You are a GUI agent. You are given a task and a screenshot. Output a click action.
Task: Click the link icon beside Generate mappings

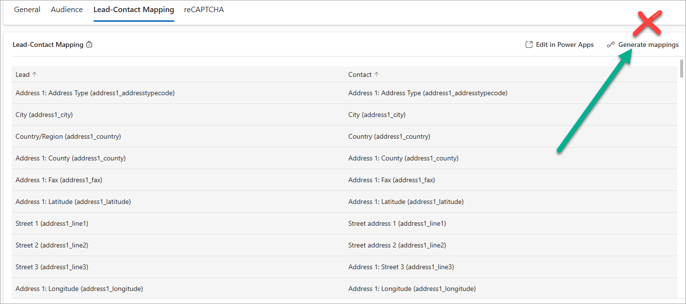tap(611, 45)
